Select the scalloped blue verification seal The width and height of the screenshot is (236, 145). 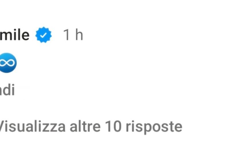[43, 35]
